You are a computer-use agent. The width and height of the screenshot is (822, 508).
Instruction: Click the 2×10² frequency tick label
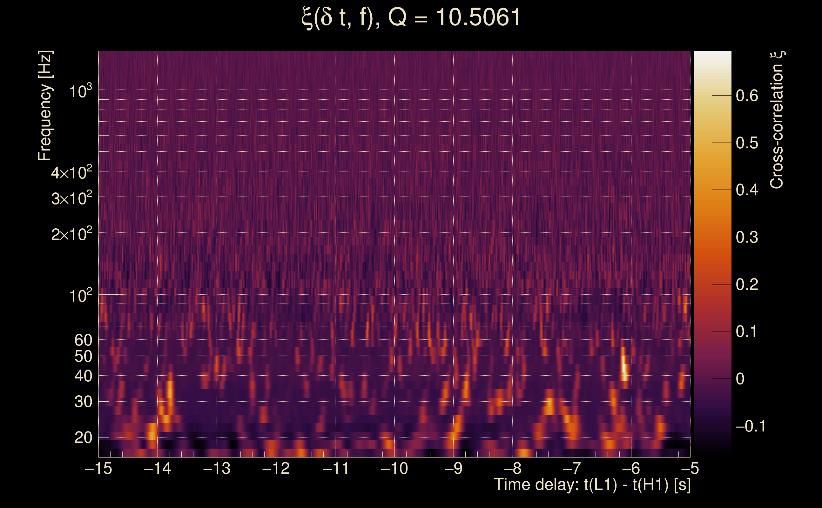coord(71,234)
